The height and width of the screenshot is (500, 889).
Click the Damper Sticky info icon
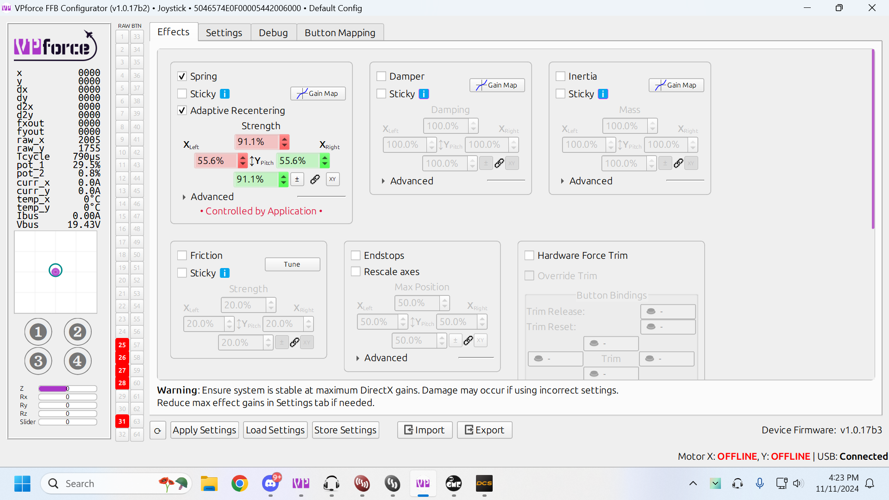pyautogui.click(x=424, y=94)
